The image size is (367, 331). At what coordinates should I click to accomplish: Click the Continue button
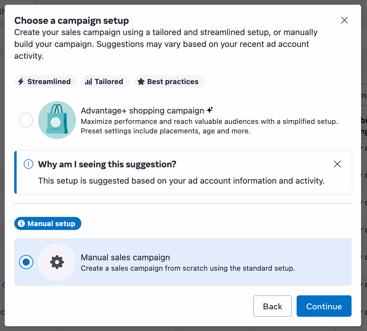pyautogui.click(x=324, y=306)
